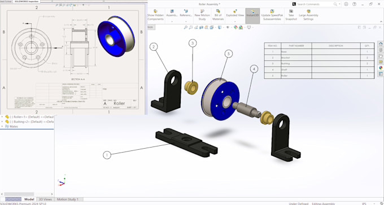
Task: Click the Dynamic Annotation Views icon
Action: (x=207, y=28)
